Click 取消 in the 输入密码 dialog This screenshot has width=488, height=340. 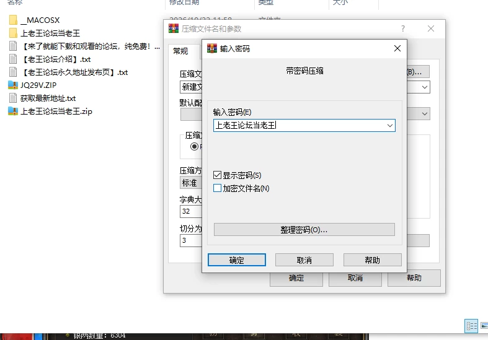pyautogui.click(x=304, y=260)
